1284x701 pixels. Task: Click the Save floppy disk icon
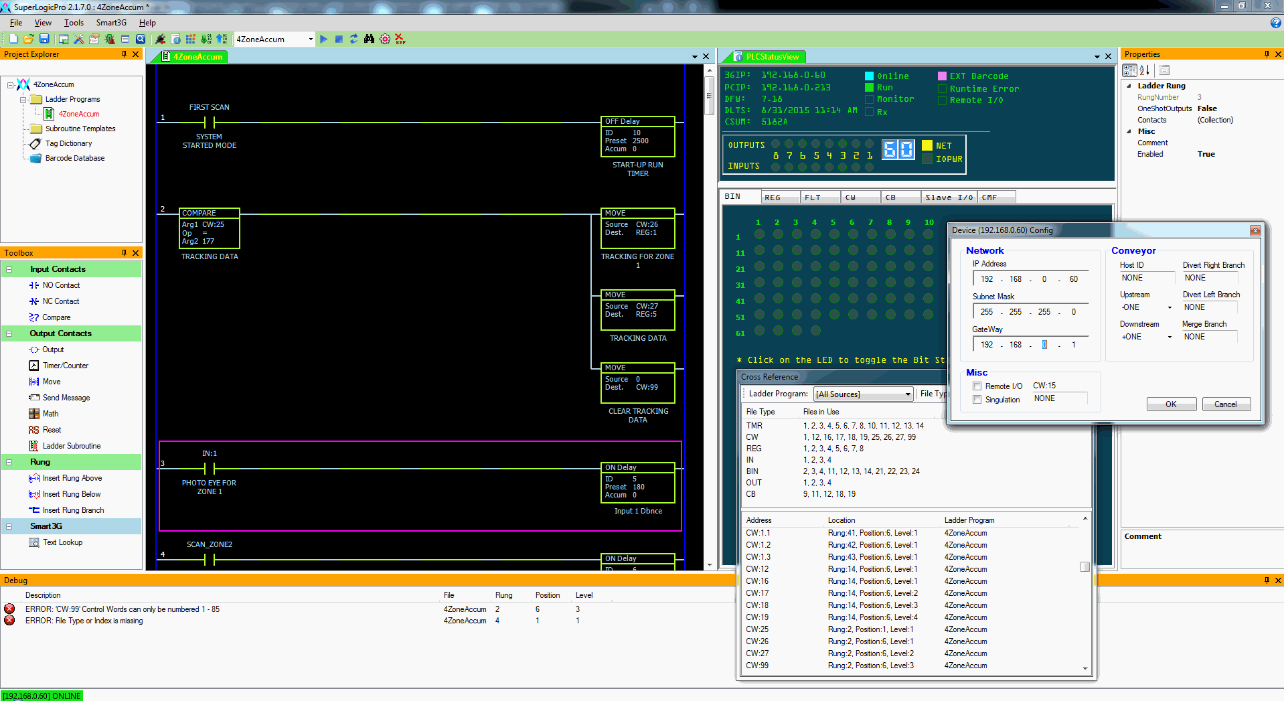[x=44, y=39]
